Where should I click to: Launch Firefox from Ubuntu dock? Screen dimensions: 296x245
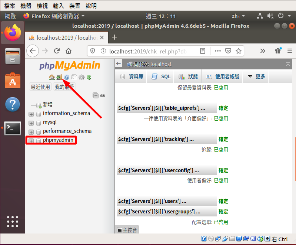pyautogui.click(x=13, y=33)
